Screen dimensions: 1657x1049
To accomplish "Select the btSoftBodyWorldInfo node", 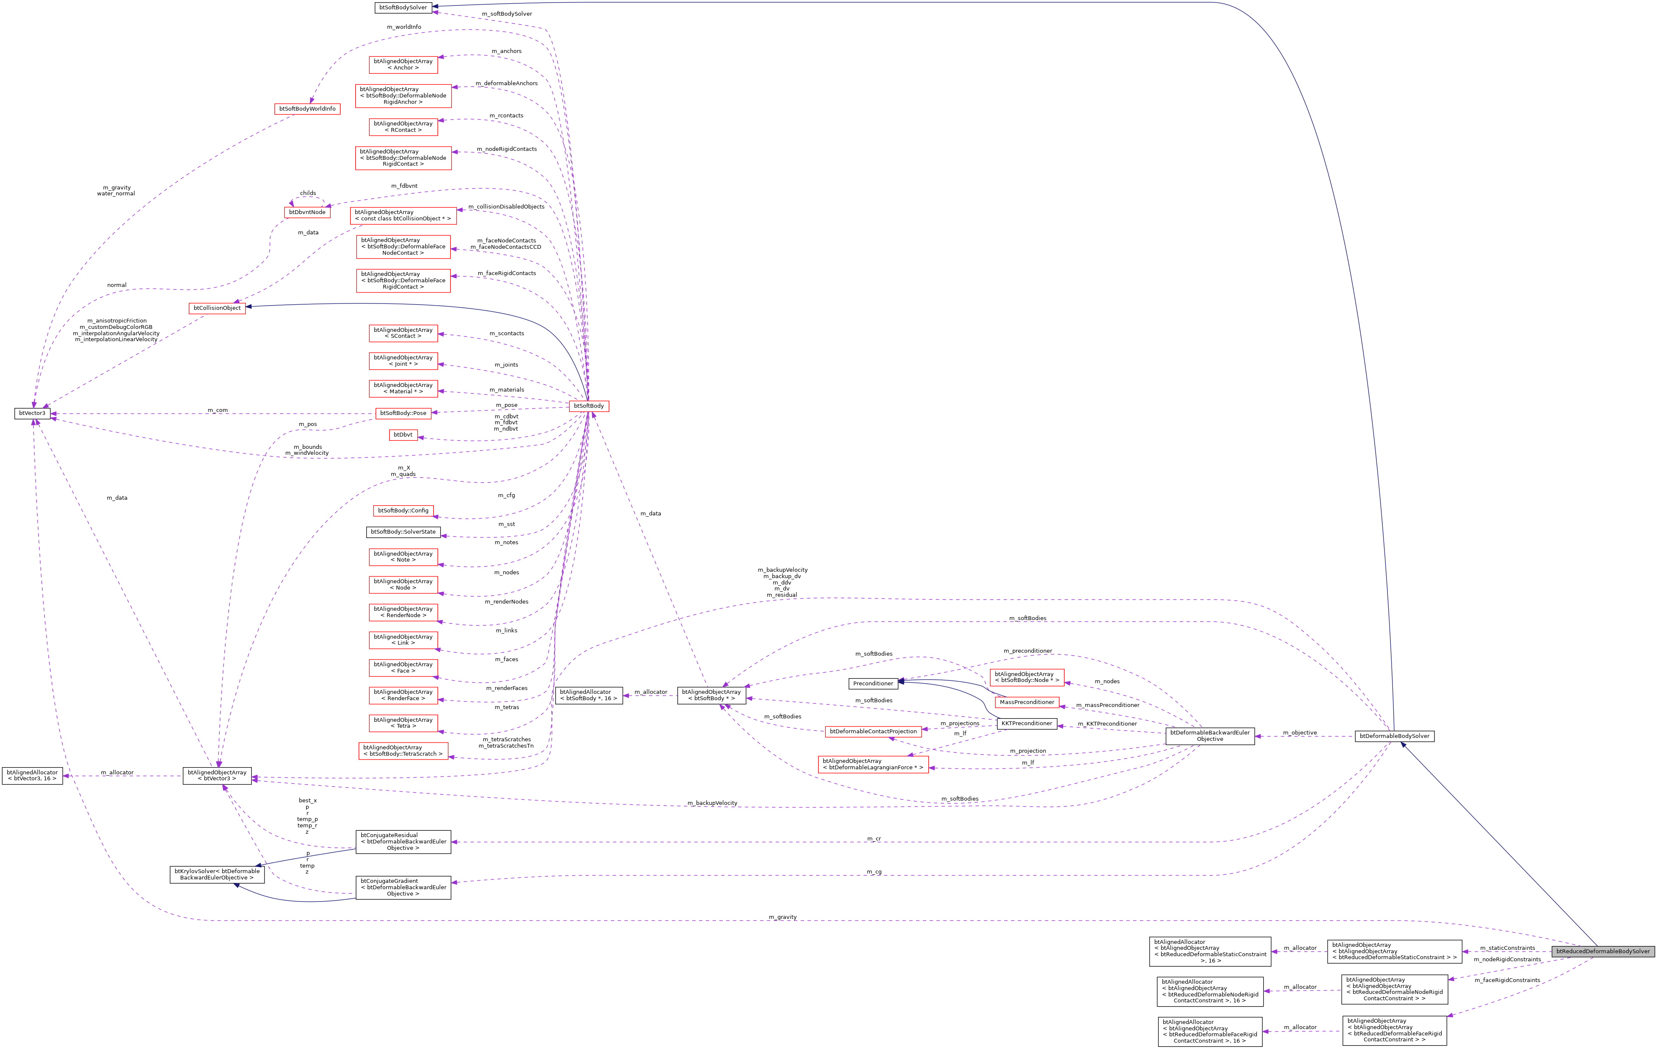I will (308, 109).
